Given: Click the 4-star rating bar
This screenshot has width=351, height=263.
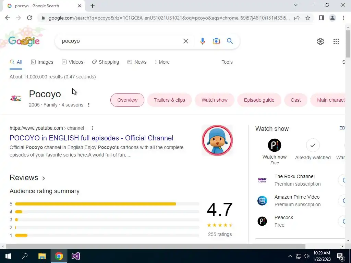Looking at the screenshot, I should [x=107, y=212].
